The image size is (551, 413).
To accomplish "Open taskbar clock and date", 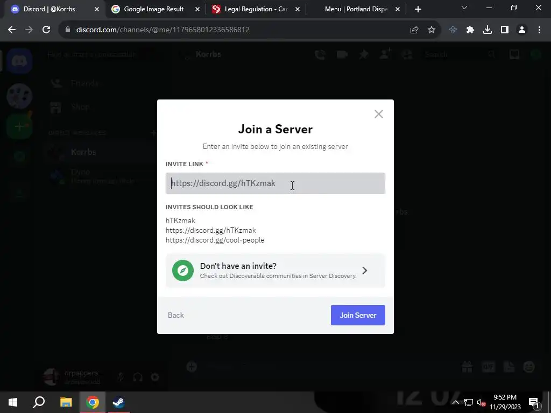I will [505, 402].
